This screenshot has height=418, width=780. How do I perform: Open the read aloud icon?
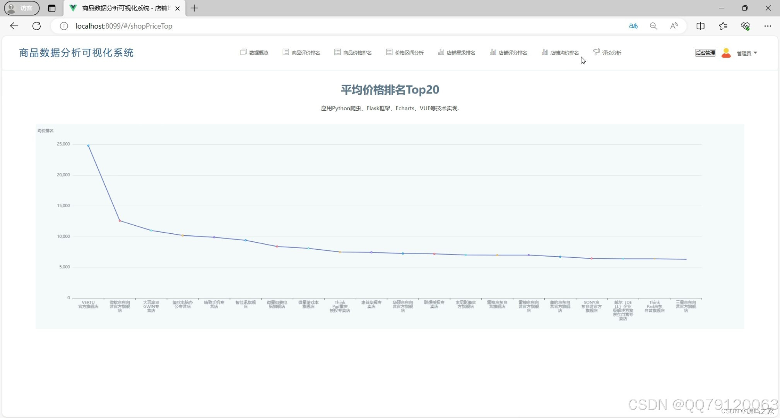(674, 26)
